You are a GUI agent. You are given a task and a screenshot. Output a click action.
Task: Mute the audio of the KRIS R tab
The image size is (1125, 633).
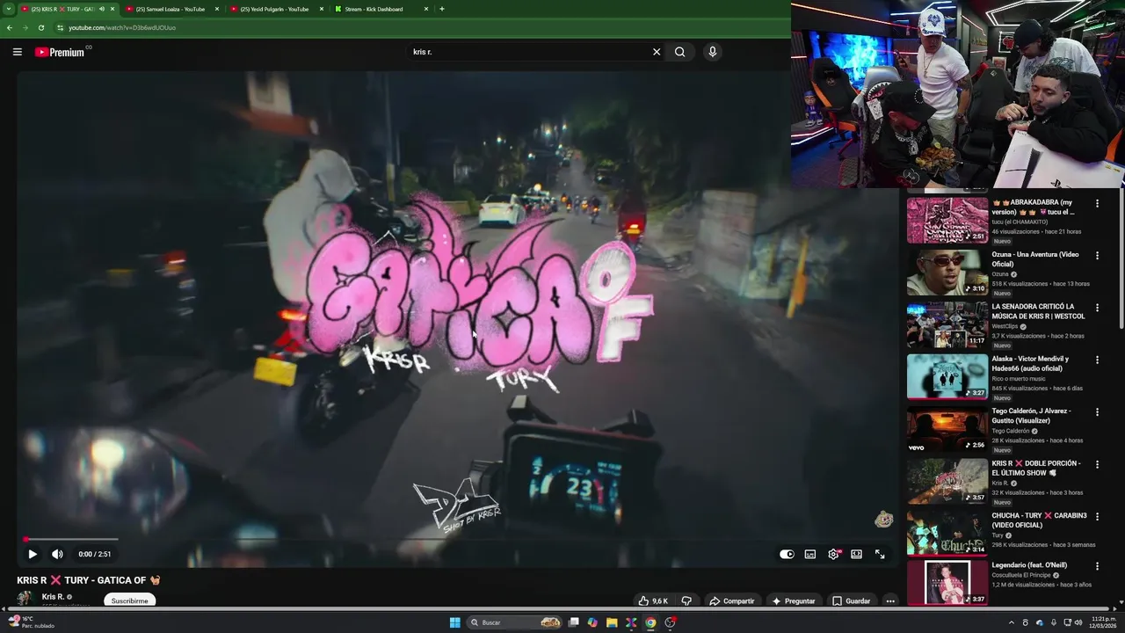pos(102,9)
